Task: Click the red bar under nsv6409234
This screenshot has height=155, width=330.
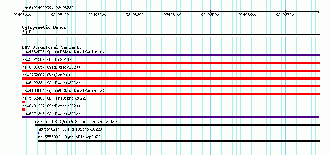Action: [x=171, y=86]
